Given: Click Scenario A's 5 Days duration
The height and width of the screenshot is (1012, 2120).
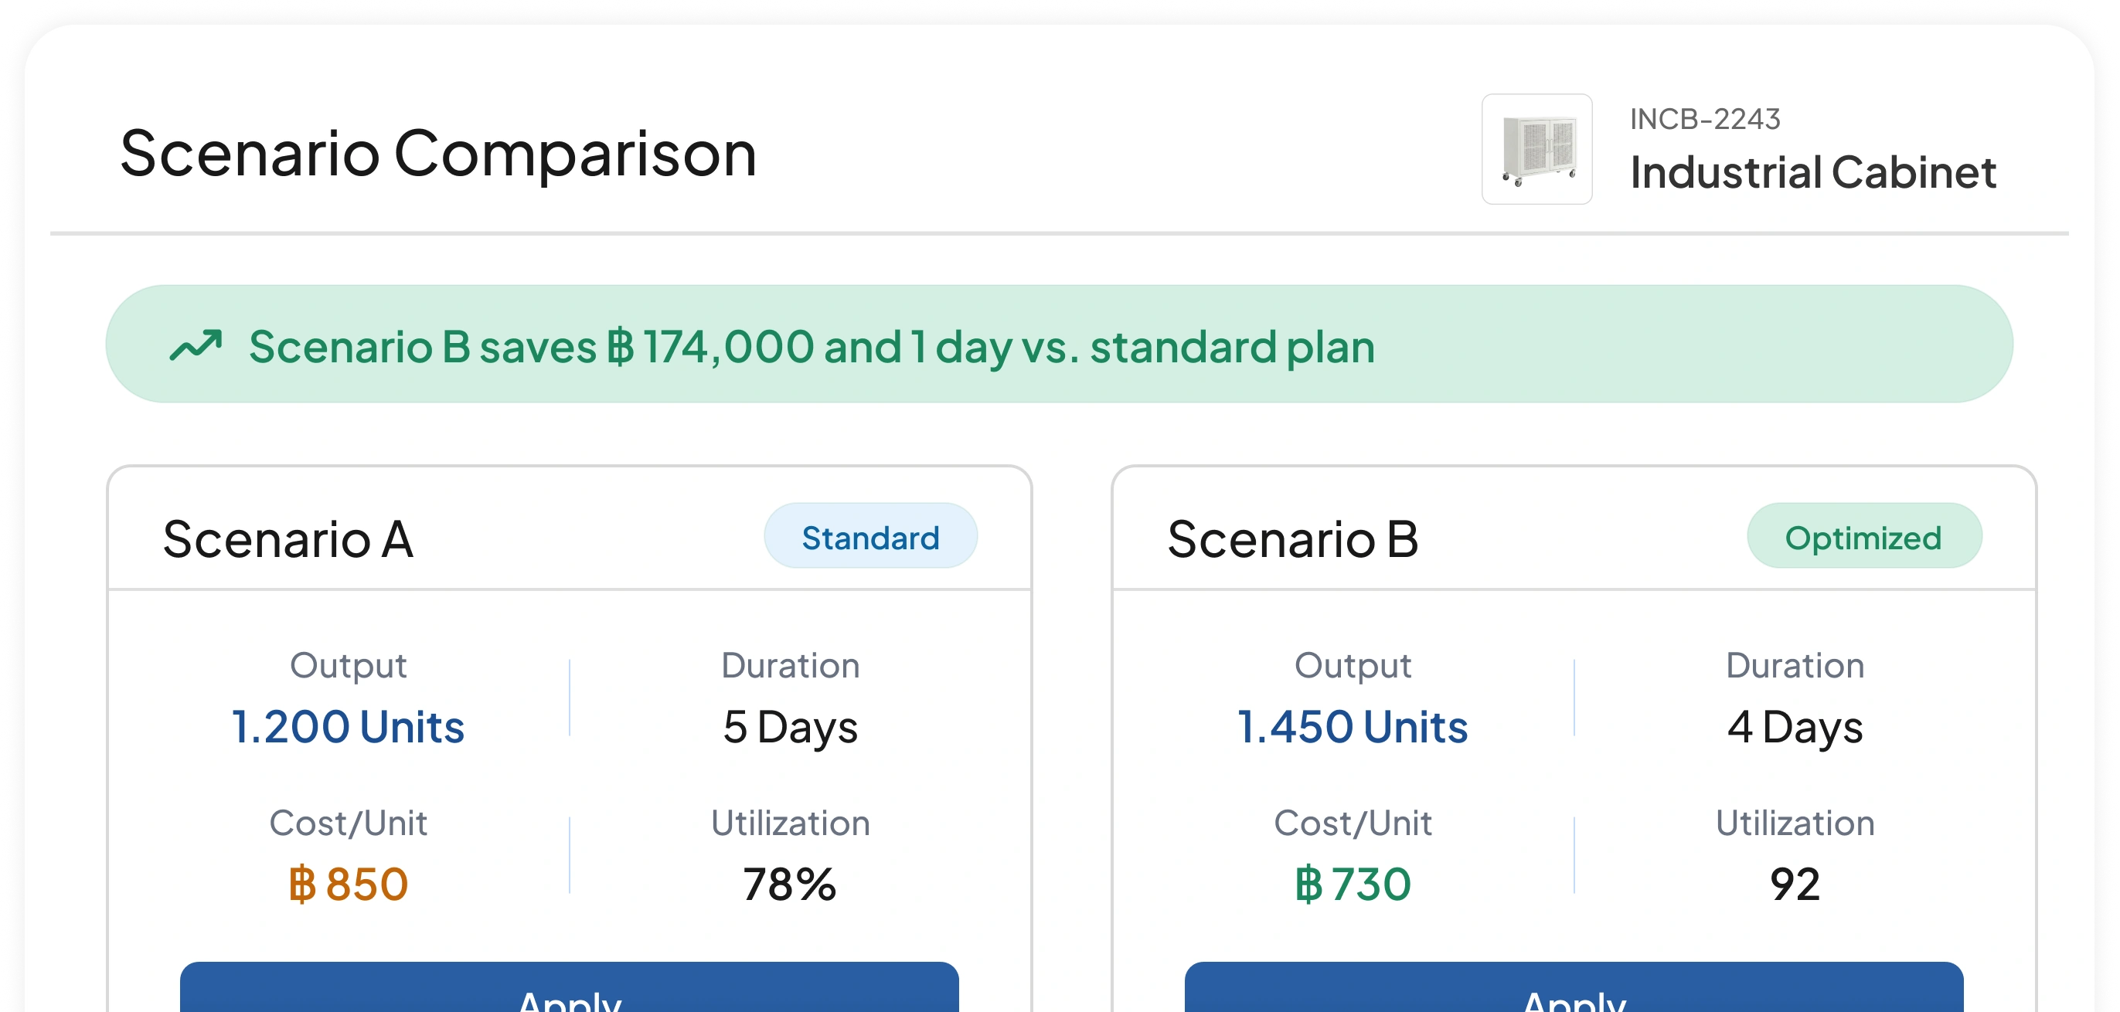Looking at the screenshot, I should coord(790,727).
